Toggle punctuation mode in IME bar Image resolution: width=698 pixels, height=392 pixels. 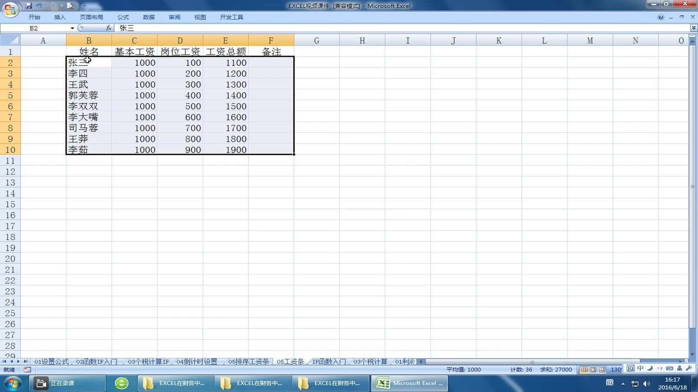coord(660,368)
